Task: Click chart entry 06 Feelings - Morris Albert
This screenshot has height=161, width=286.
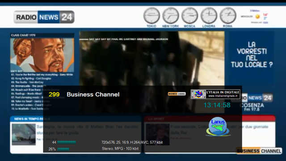Action: [26, 93]
